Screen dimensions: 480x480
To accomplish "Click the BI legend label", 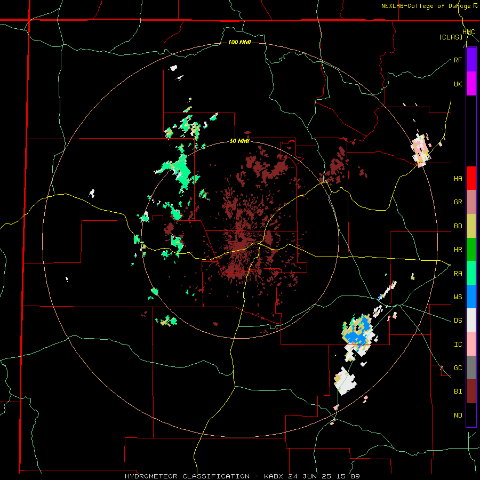I will [x=458, y=391].
